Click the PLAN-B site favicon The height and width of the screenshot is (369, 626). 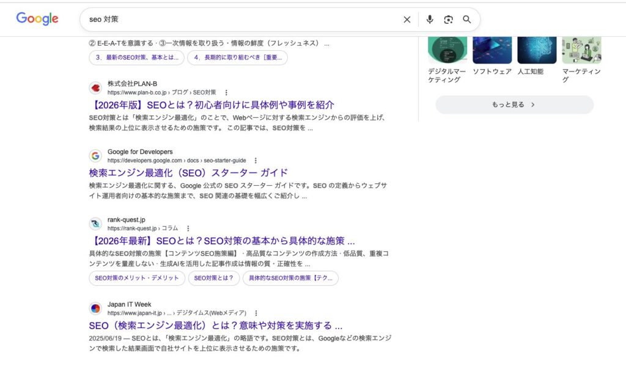point(95,88)
